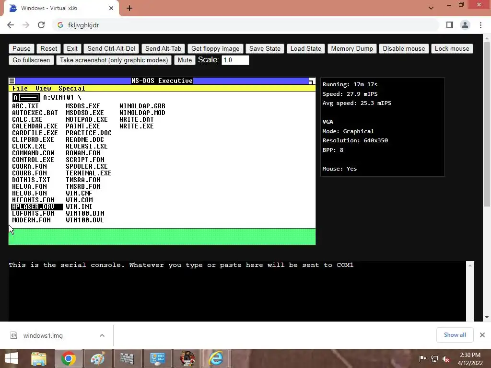Screen dimensions: 491x368
Task: Select NOTEPAD.EXE in file list
Action: tap(87, 119)
